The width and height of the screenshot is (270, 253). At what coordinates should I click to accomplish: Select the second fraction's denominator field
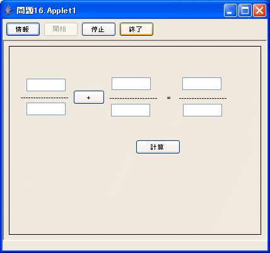[131, 110]
